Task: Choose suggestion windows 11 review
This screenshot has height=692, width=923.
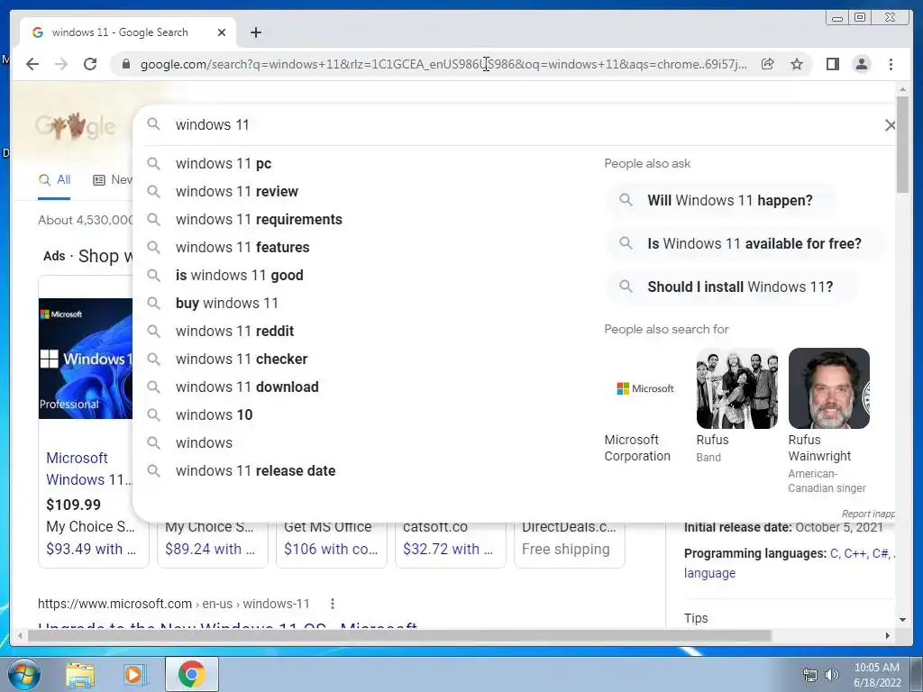Action: (237, 191)
